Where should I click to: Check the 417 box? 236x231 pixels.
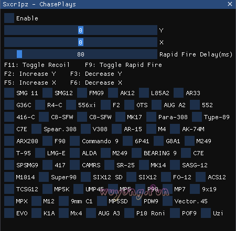coord(47,165)
